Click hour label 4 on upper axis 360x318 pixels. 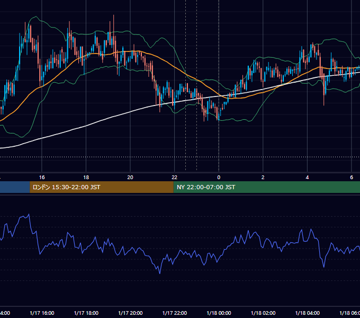point(307,177)
